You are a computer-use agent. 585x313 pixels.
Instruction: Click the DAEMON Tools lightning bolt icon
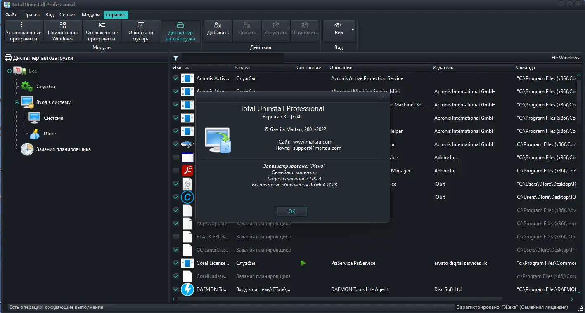pyautogui.click(x=187, y=289)
